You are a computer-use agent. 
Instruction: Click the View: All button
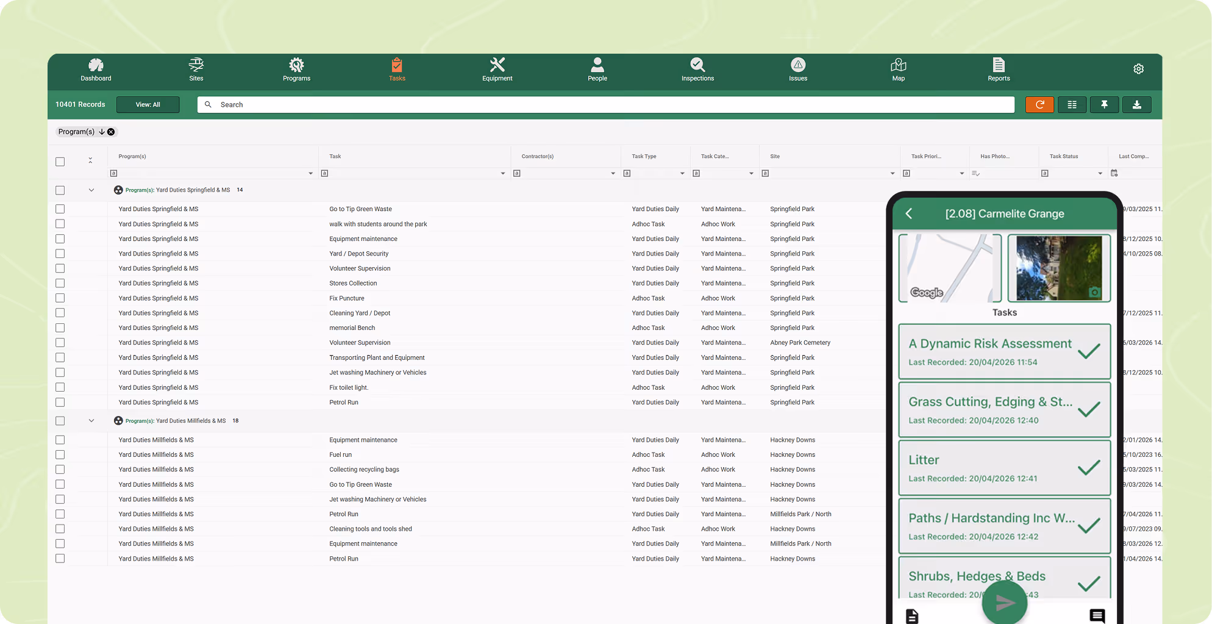tap(148, 105)
